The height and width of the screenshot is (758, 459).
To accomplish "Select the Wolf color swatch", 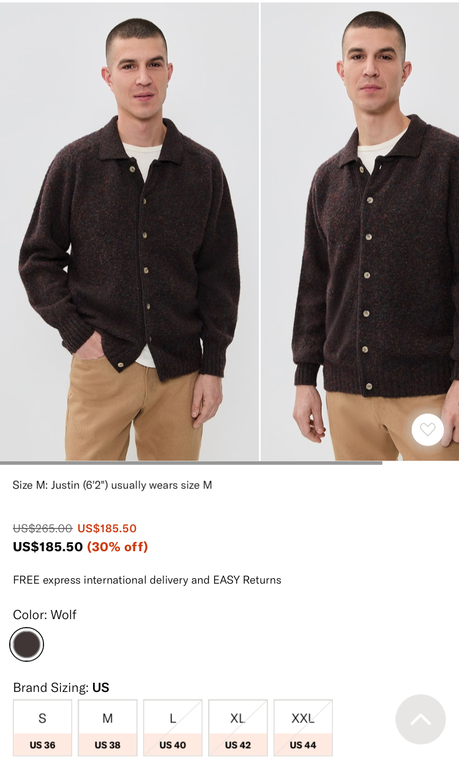I will pyautogui.click(x=27, y=644).
